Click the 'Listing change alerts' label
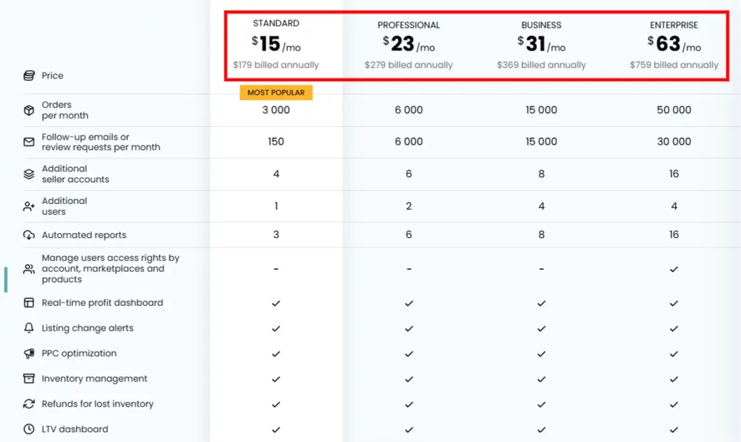 click(x=88, y=328)
